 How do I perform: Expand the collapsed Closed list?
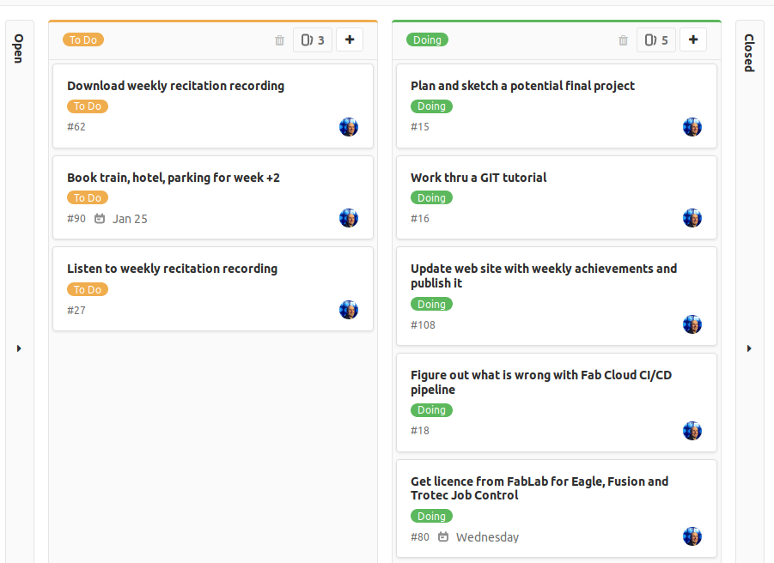pos(749,348)
